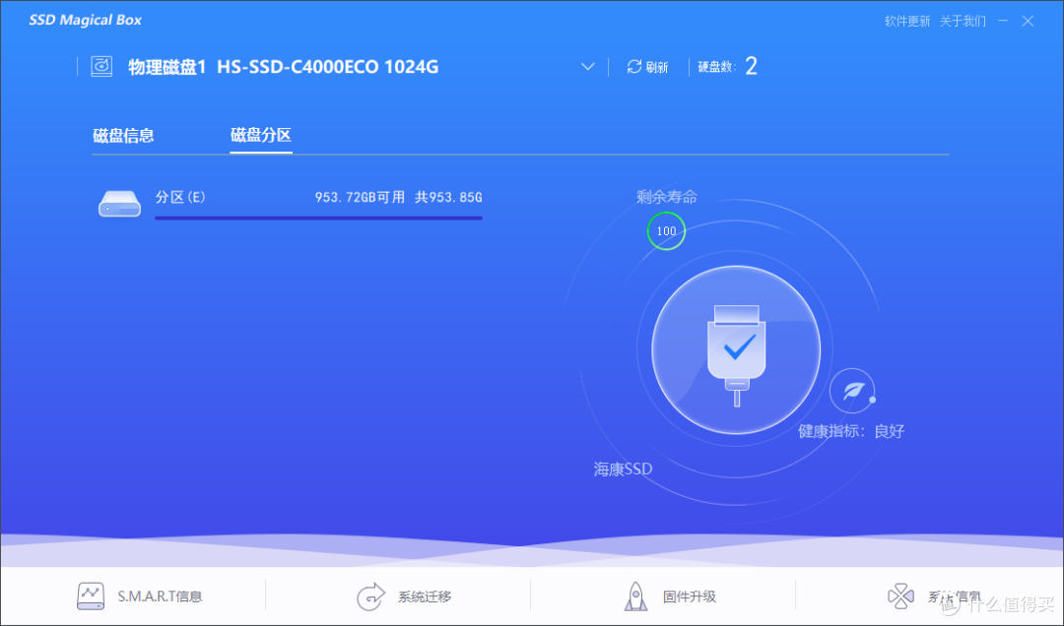This screenshot has width=1064, height=626.
Task: Open 系统迁移 system migration
Action: [x=425, y=596]
